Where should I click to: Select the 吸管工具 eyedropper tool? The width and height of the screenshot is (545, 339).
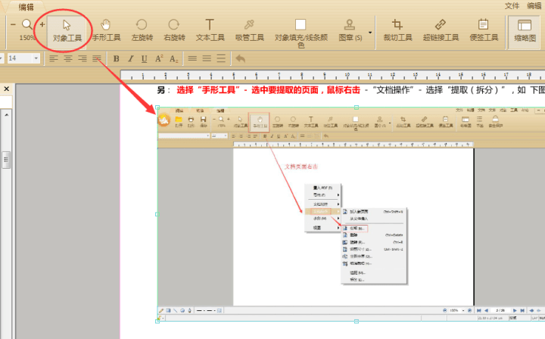click(248, 30)
